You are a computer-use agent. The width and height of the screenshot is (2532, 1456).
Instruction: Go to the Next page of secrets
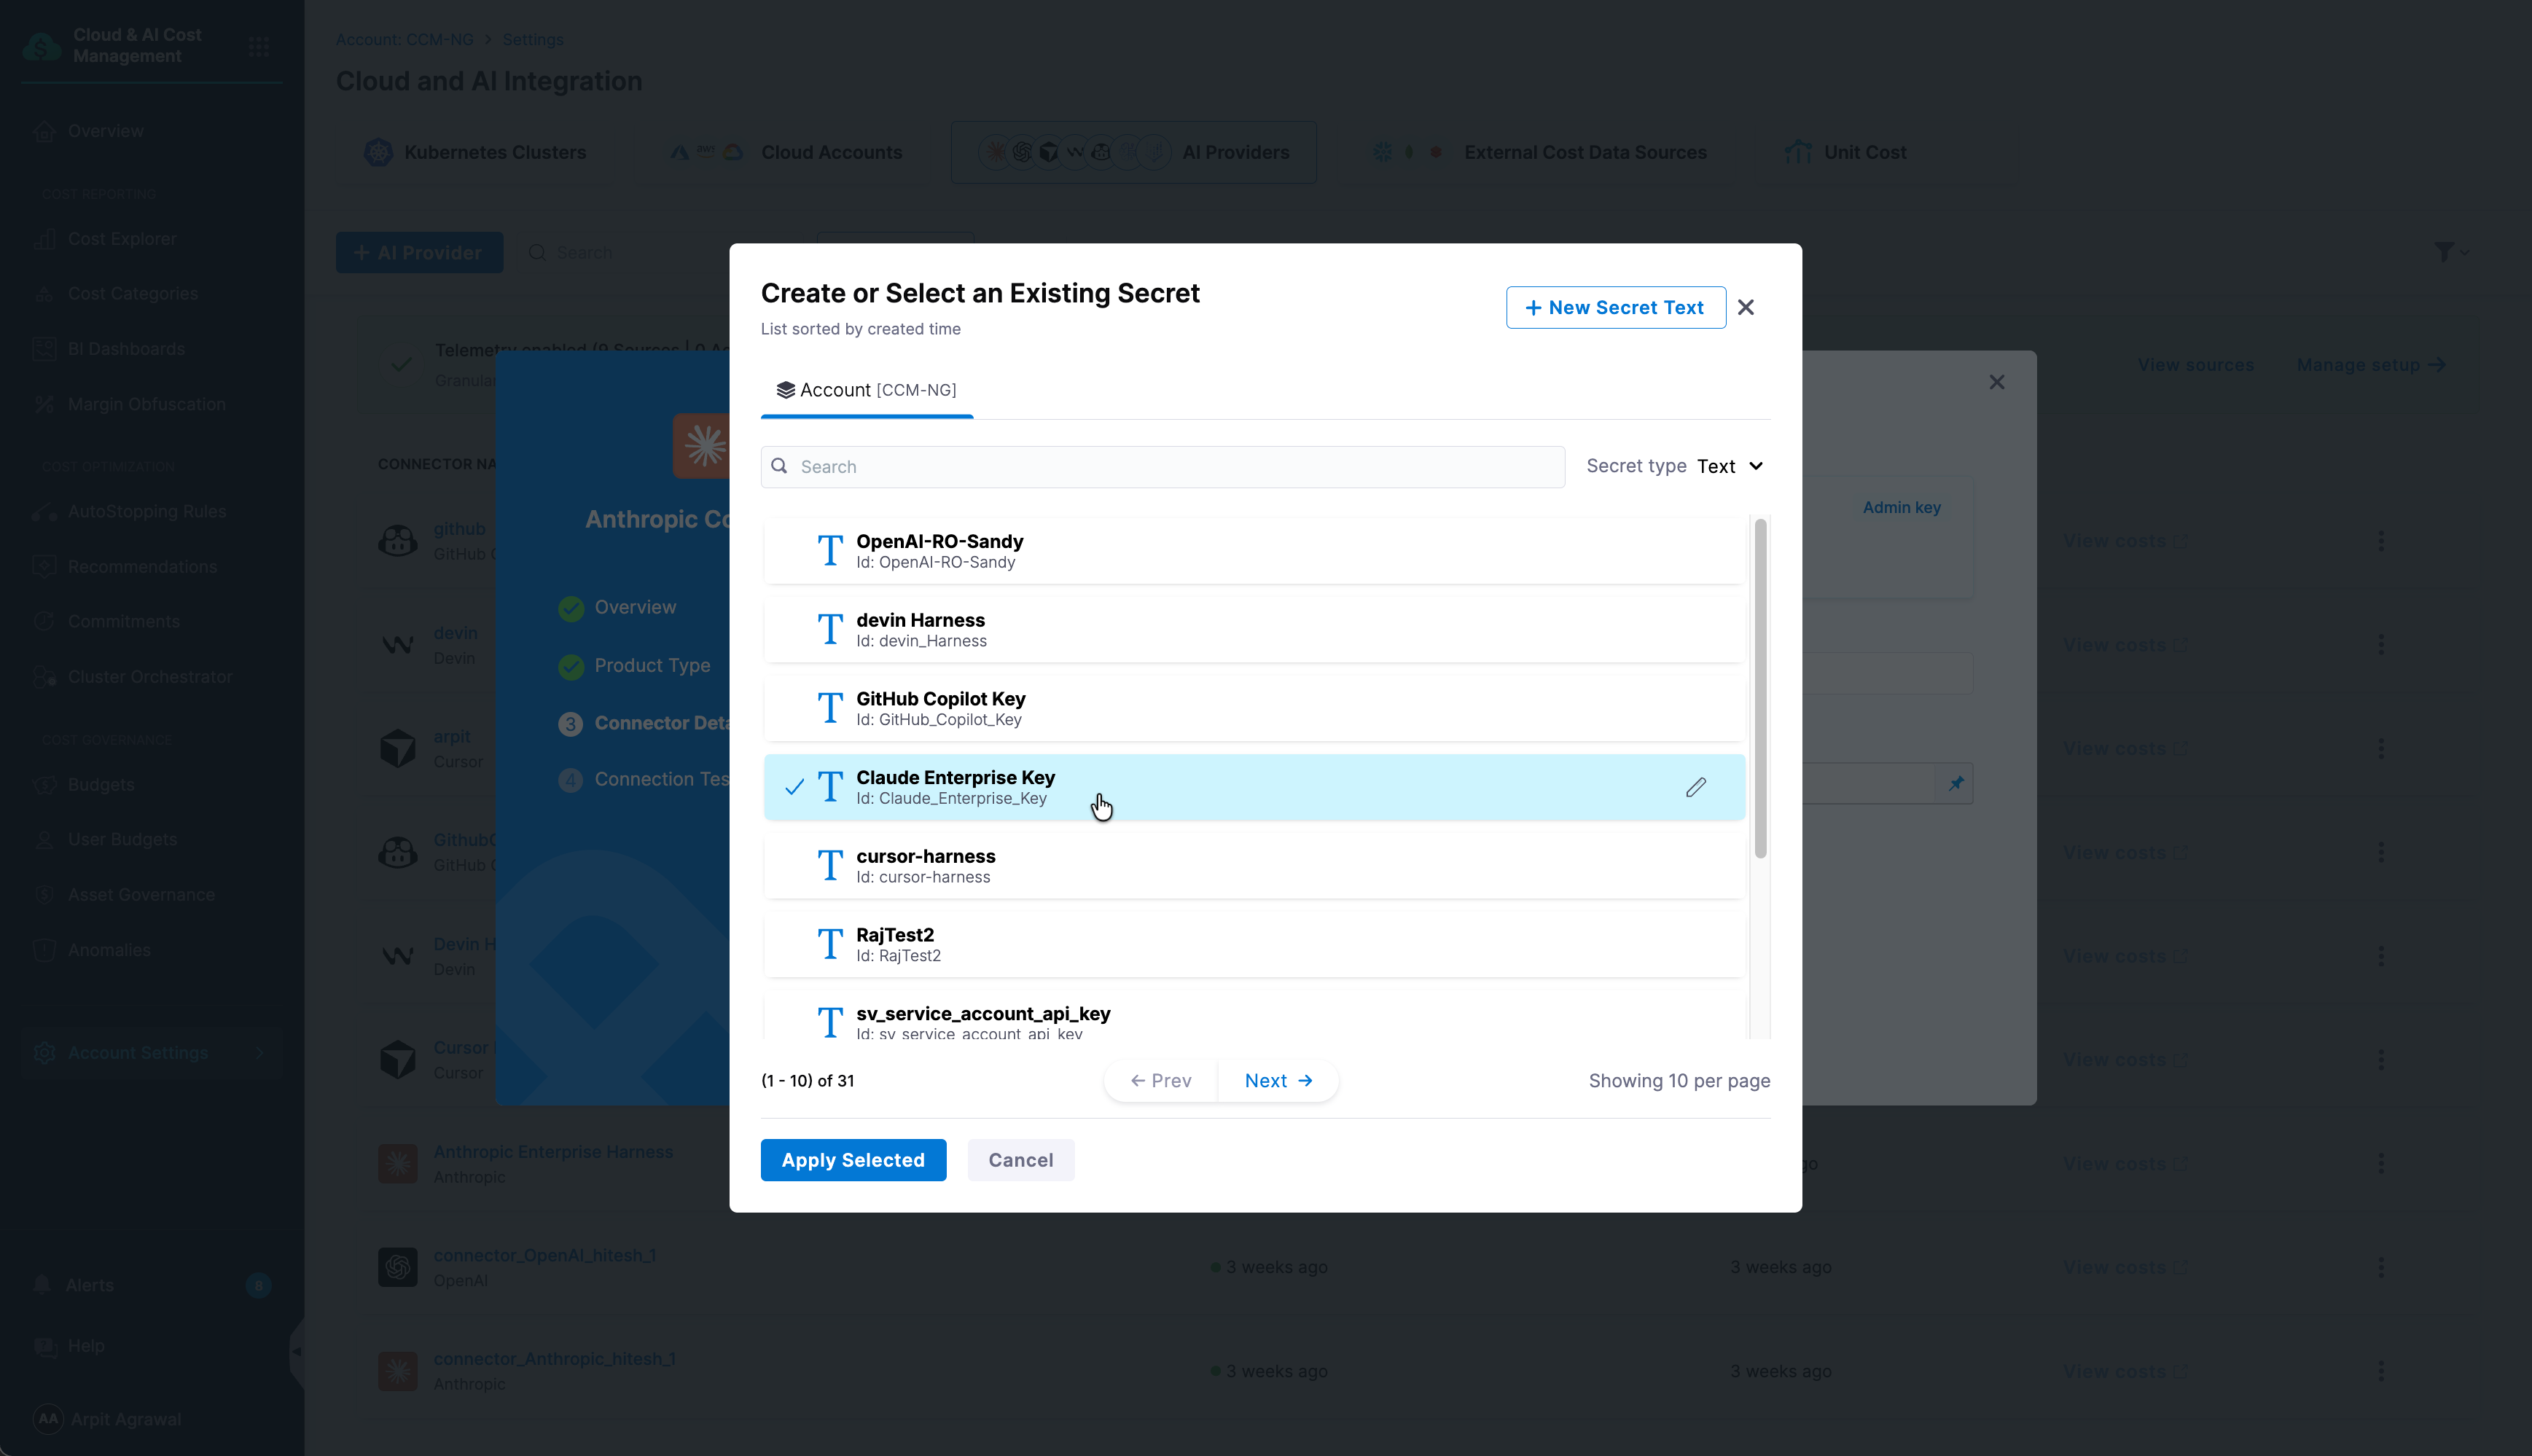pos(1278,1081)
